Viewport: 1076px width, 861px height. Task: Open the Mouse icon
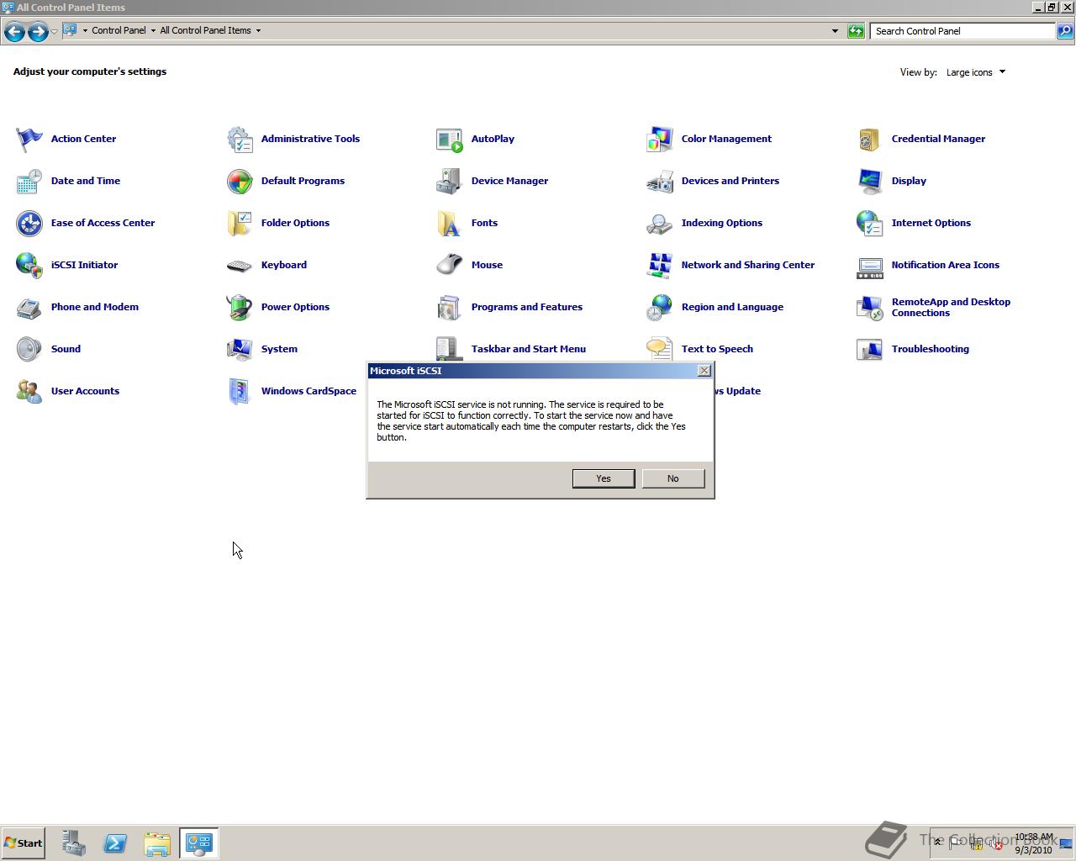450,266
